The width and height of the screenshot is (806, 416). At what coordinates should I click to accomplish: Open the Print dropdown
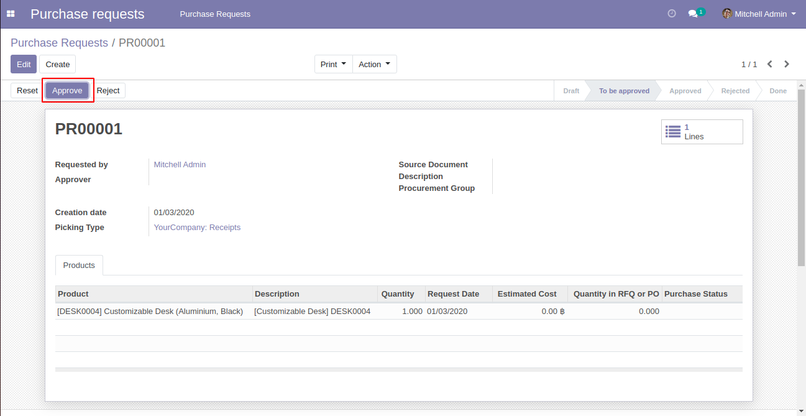(x=333, y=63)
